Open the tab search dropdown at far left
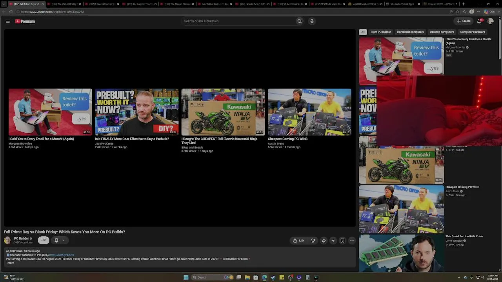The height and width of the screenshot is (282, 502). [4, 4]
